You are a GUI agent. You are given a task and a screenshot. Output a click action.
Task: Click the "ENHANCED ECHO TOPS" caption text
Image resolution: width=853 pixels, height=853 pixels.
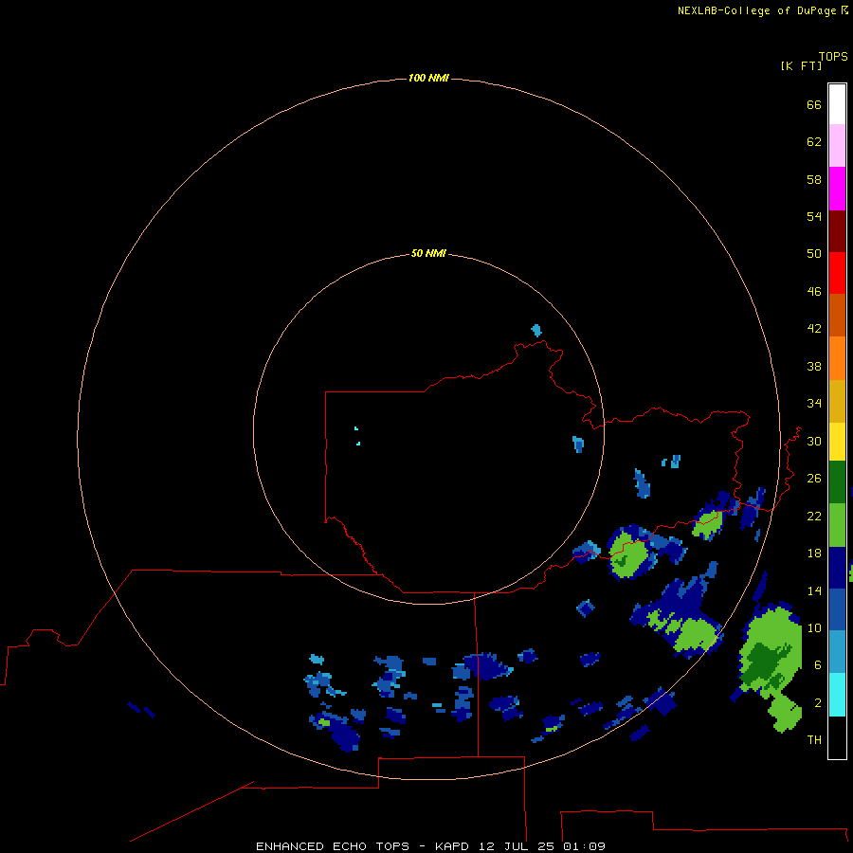(x=333, y=846)
